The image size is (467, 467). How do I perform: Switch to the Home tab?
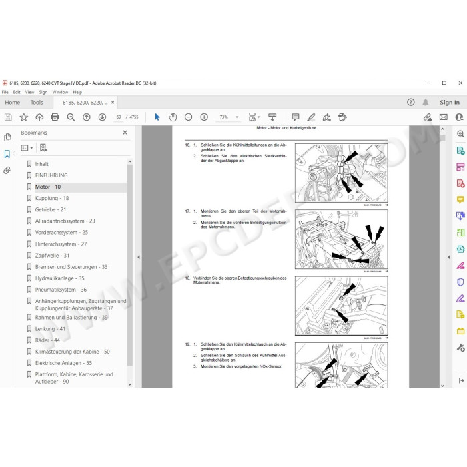point(13,103)
